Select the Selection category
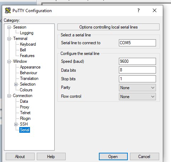The image size is (171, 162). (27, 84)
